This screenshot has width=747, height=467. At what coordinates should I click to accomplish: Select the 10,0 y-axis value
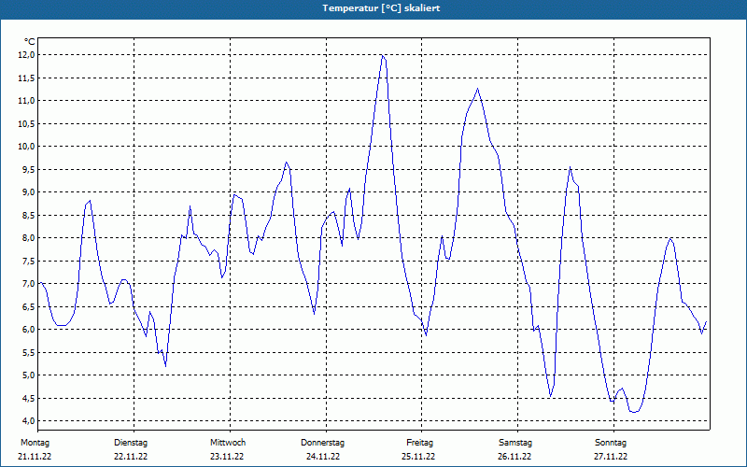(27, 147)
